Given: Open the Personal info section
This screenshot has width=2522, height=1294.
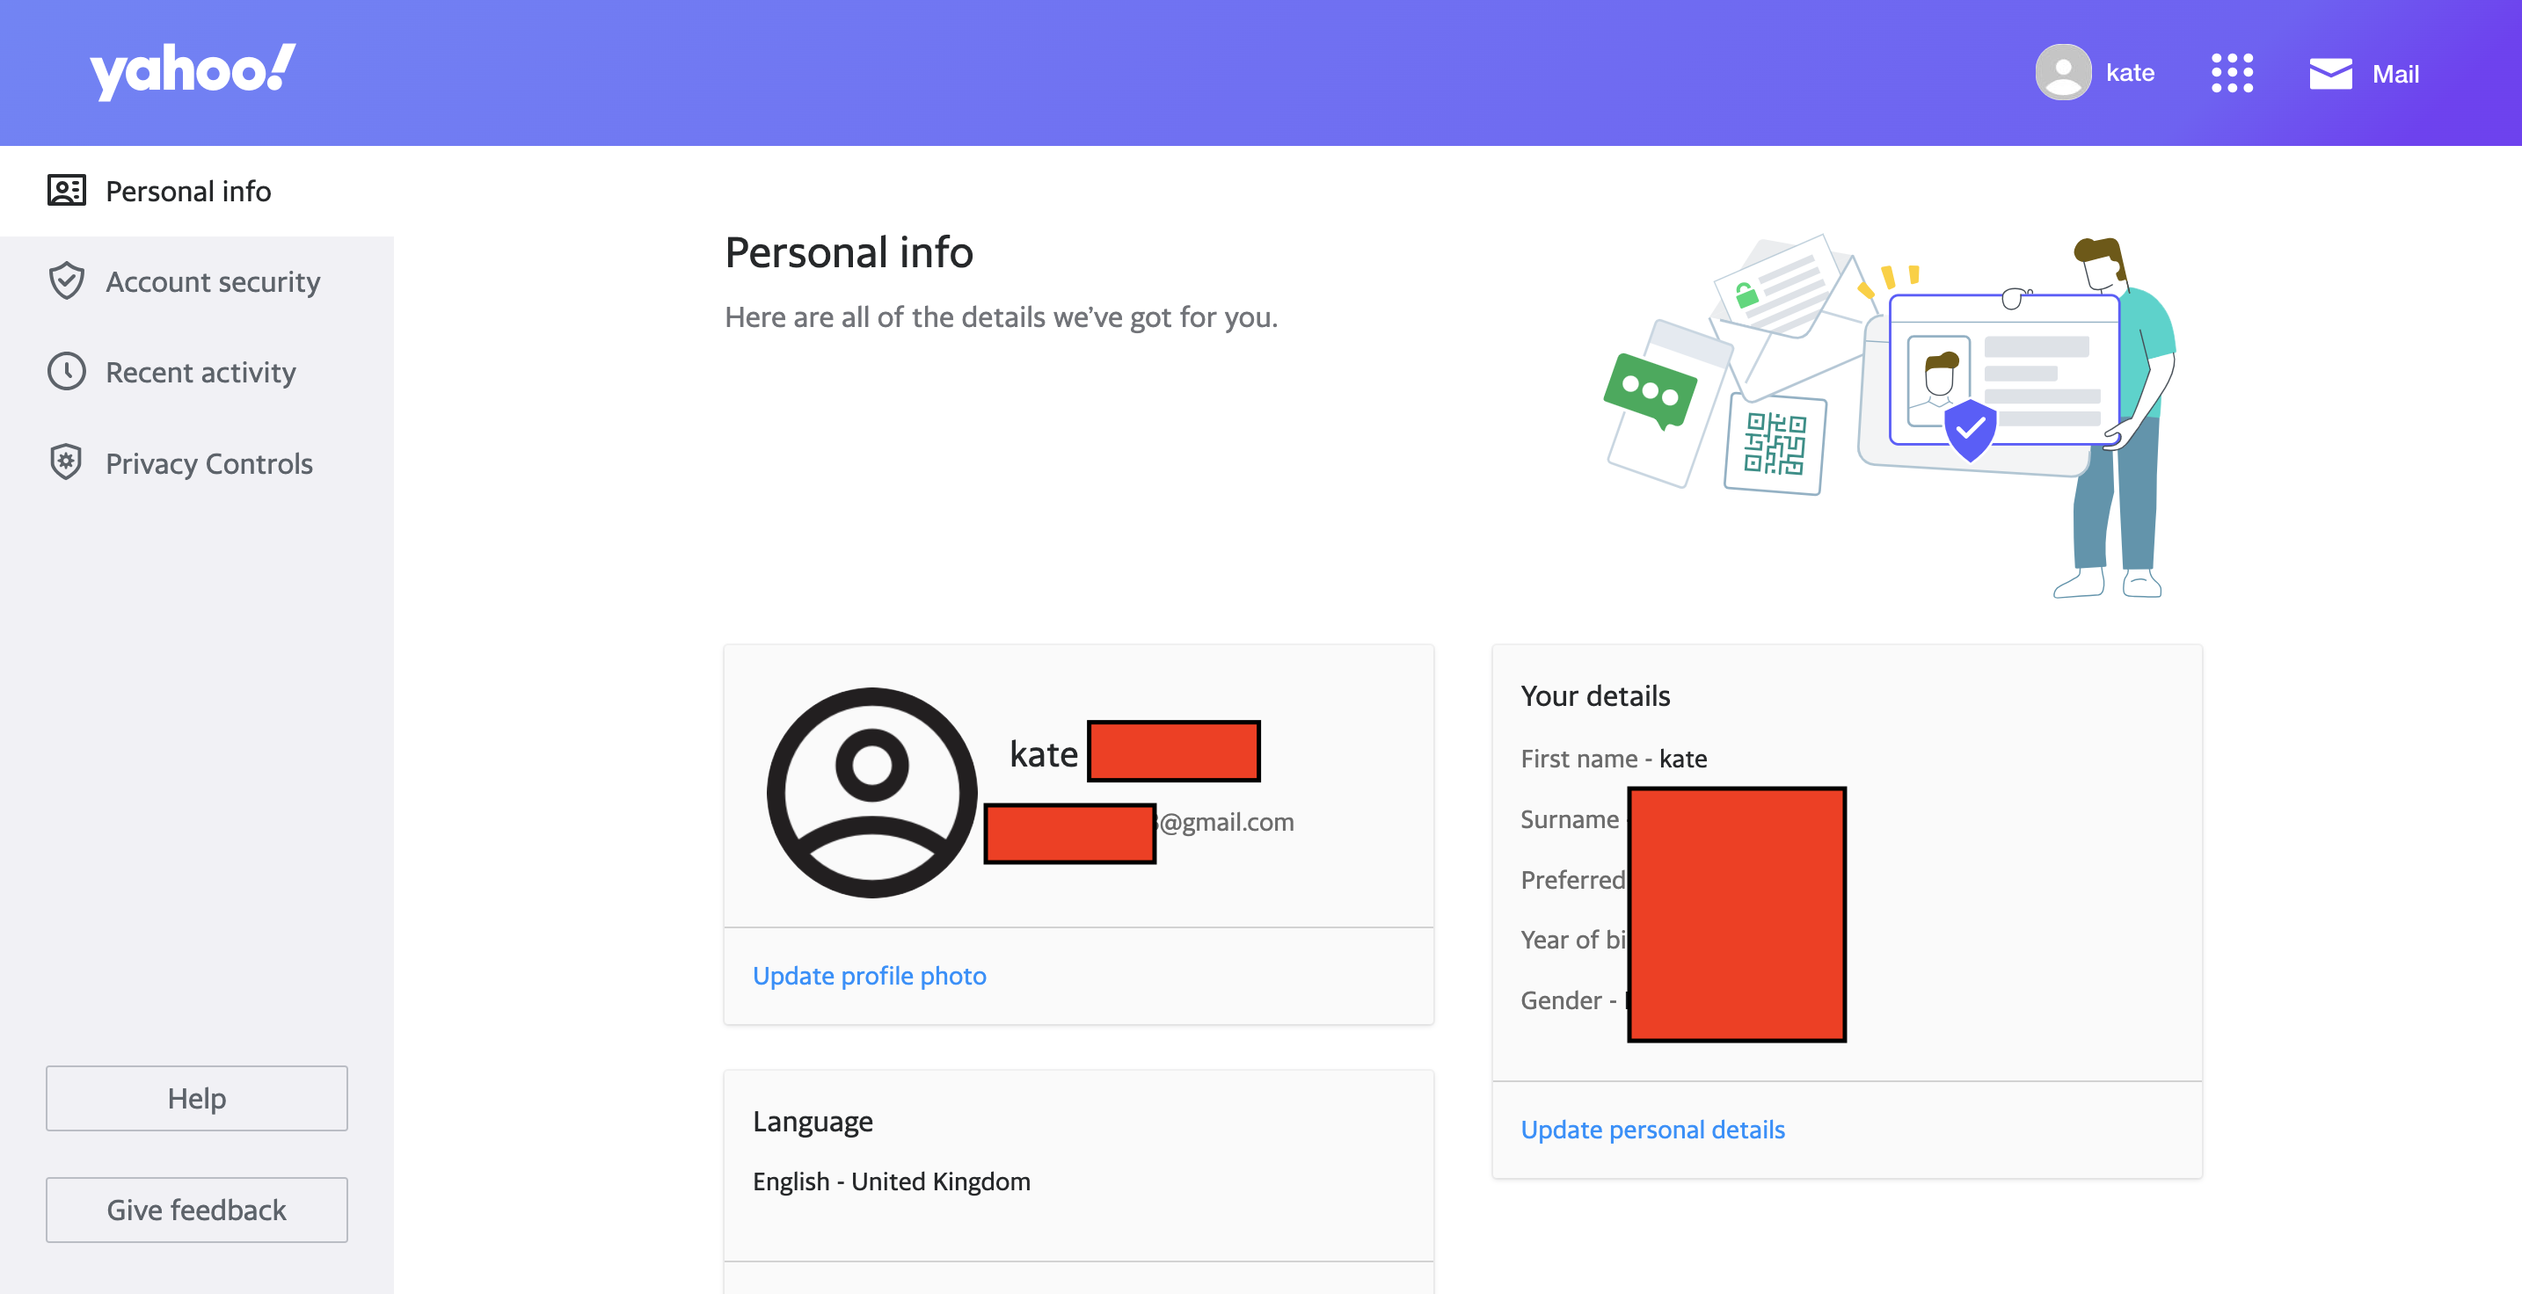Looking at the screenshot, I should click(188, 191).
